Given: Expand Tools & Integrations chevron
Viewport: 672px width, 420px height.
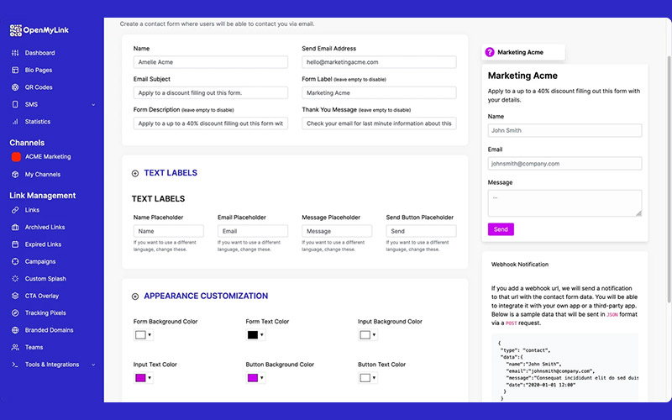Looking at the screenshot, I should [x=93, y=365].
